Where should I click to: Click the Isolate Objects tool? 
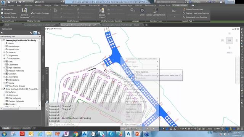9,17
